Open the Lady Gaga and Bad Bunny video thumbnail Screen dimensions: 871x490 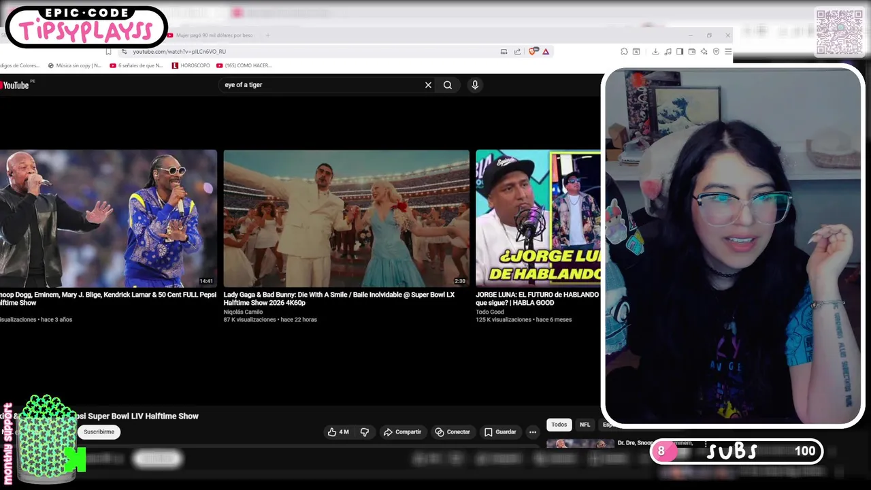coord(346,218)
